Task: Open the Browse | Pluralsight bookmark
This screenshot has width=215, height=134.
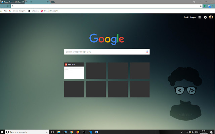Action: point(49,11)
